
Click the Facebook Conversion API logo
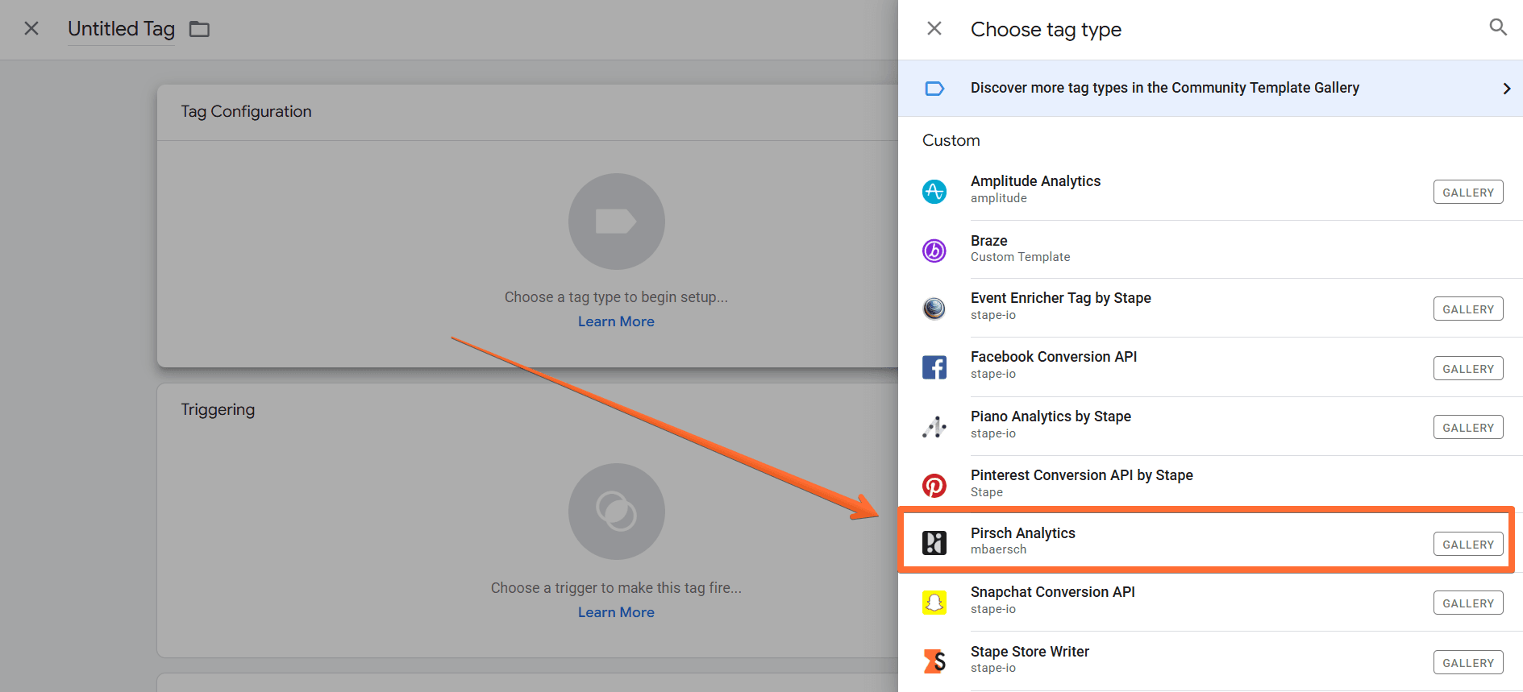pos(934,367)
